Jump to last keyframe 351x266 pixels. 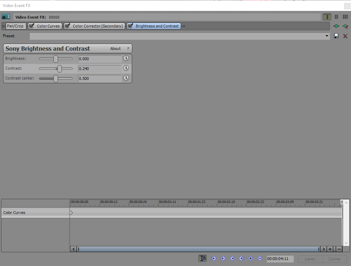tap(241, 259)
